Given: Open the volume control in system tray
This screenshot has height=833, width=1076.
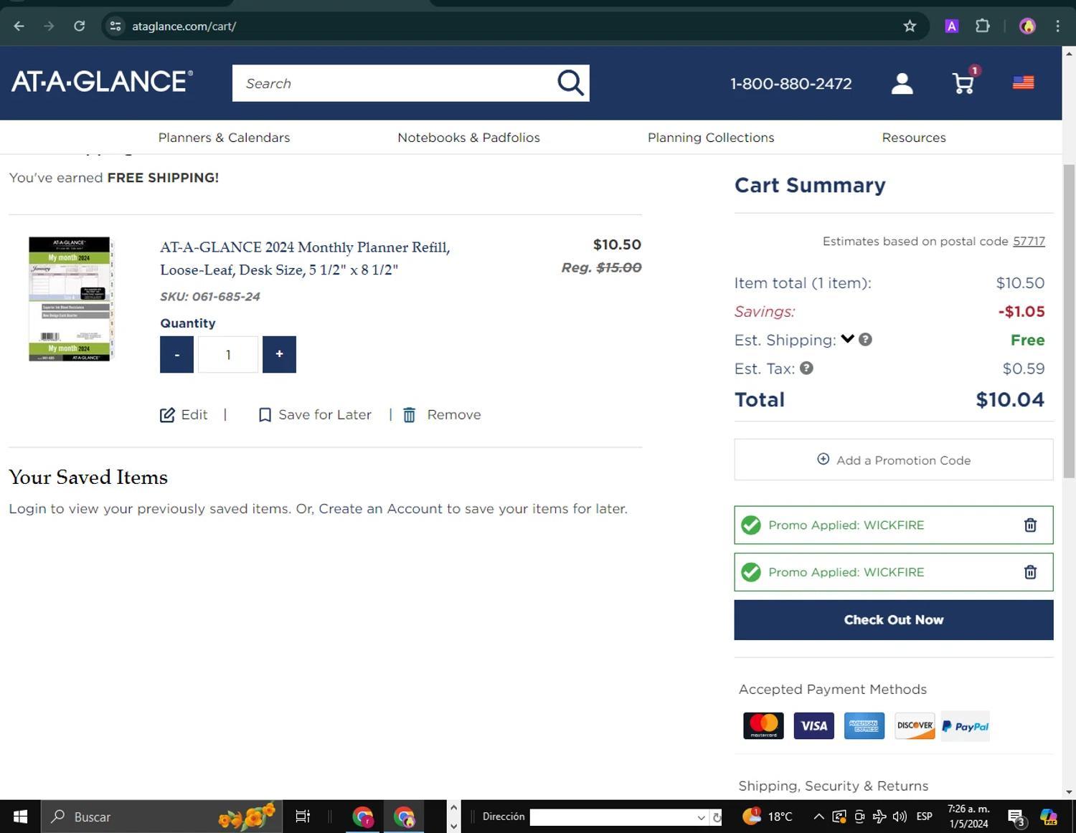Looking at the screenshot, I should tap(900, 817).
